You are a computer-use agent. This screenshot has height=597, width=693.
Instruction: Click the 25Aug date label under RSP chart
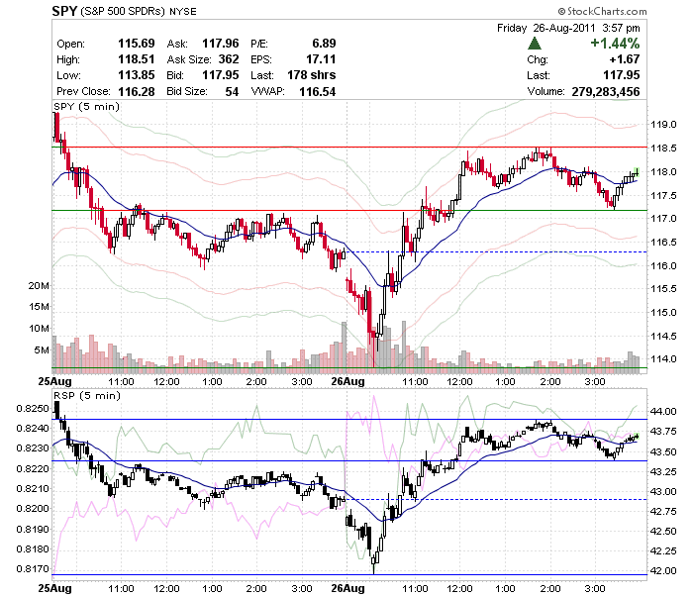tap(54, 588)
